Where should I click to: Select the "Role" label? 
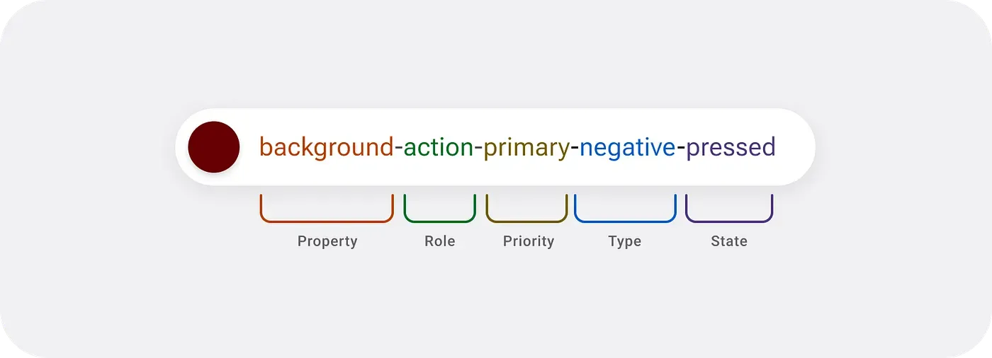(439, 241)
